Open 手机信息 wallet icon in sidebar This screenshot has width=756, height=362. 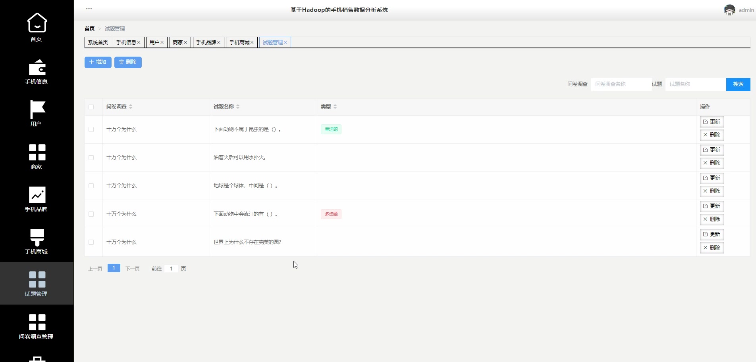(37, 67)
